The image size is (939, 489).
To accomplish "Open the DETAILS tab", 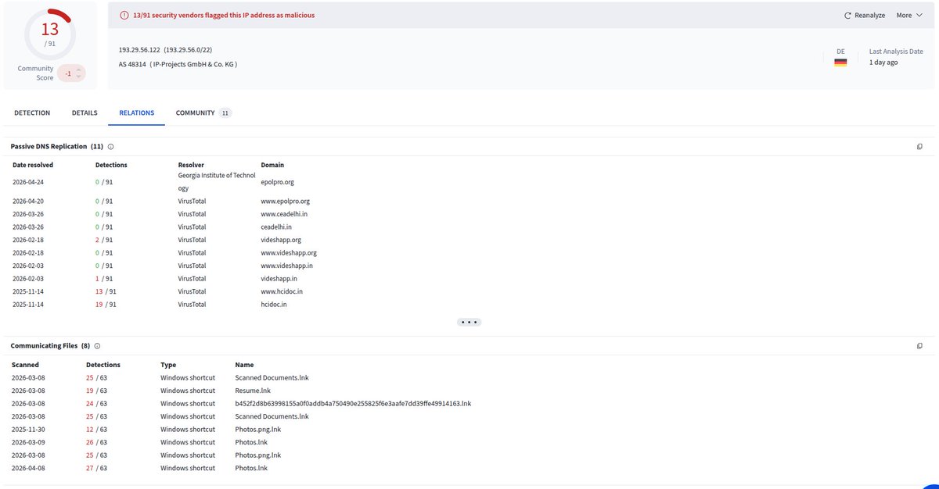I will (x=85, y=113).
